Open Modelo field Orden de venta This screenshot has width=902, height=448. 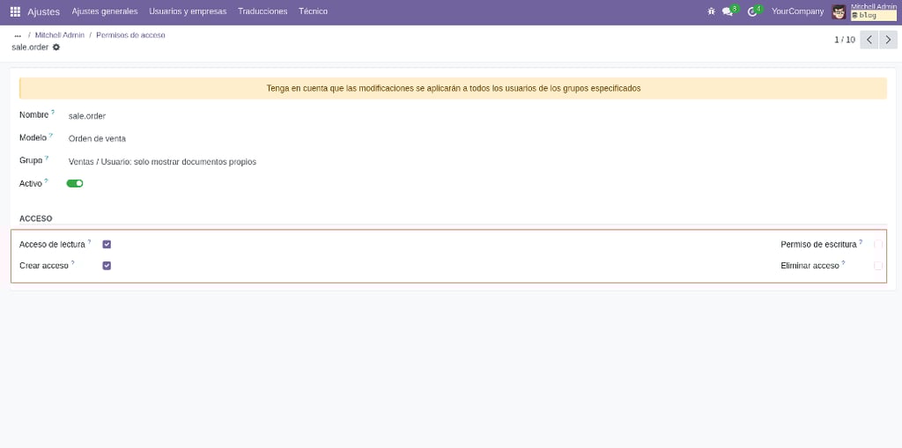97,138
